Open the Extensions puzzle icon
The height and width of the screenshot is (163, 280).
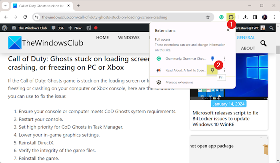[x=231, y=17]
